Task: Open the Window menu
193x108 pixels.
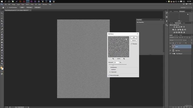Action: point(45,4)
